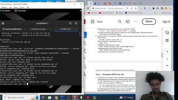Open Microsoft Store from taskbar

[x=50, y=97]
